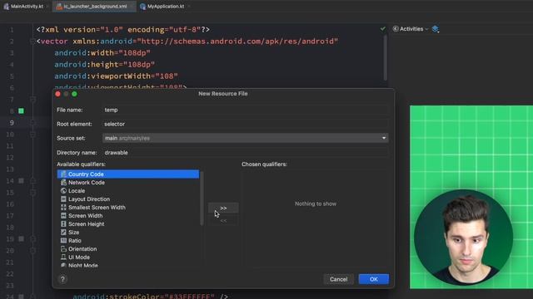Confirm dialog with OK button
Image resolution: width=533 pixels, height=299 pixels.
click(374, 279)
